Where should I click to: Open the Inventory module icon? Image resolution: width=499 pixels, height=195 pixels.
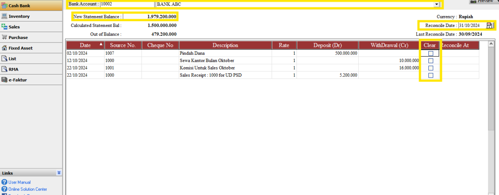pyautogui.click(x=4, y=16)
